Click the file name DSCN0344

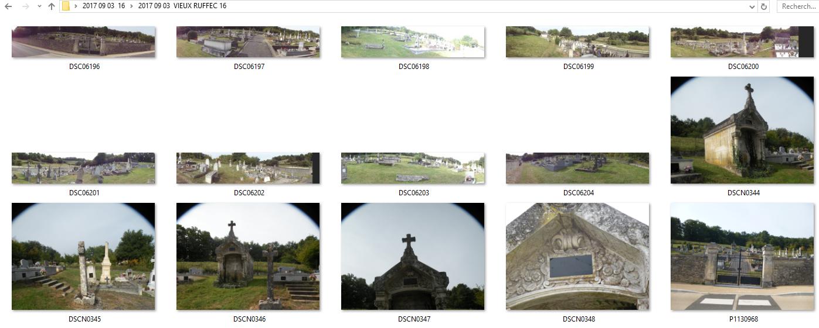click(743, 193)
